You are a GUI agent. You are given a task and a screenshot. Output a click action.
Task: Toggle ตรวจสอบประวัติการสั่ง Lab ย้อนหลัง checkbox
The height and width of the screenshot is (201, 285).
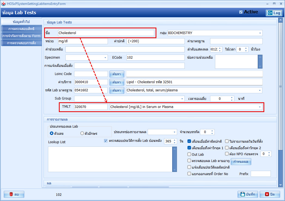tap(106, 141)
